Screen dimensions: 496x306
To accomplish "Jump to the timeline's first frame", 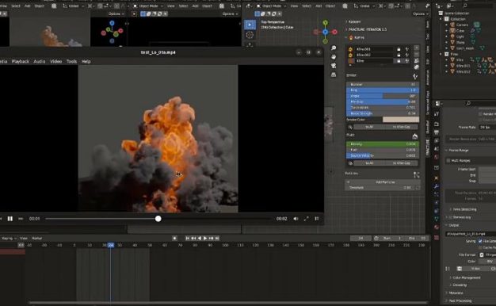I will point(187,239).
